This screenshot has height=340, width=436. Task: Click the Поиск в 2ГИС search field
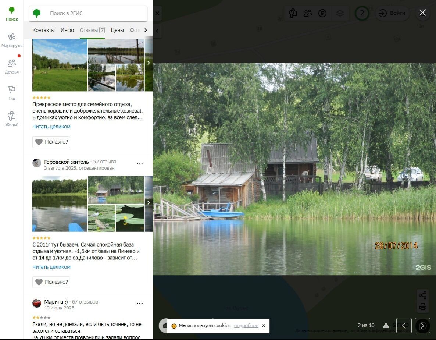(x=96, y=14)
